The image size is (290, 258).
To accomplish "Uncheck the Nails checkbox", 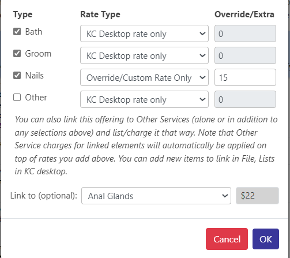I will tap(17, 76).
